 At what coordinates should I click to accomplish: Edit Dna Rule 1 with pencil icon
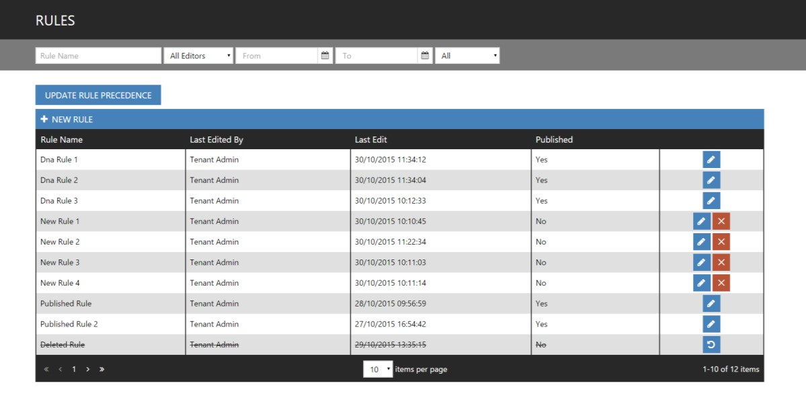click(711, 159)
